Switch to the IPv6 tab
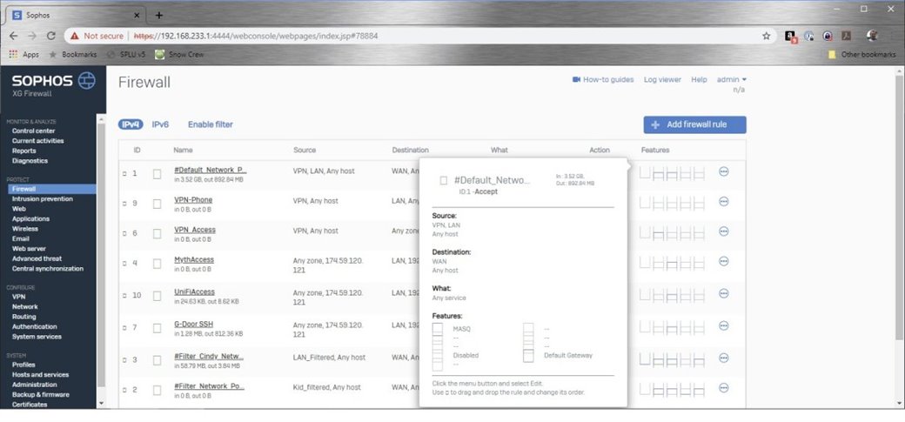The width and height of the screenshot is (905, 422). coord(160,124)
